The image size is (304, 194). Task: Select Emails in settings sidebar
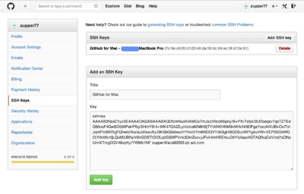click(x=17, y=58)
